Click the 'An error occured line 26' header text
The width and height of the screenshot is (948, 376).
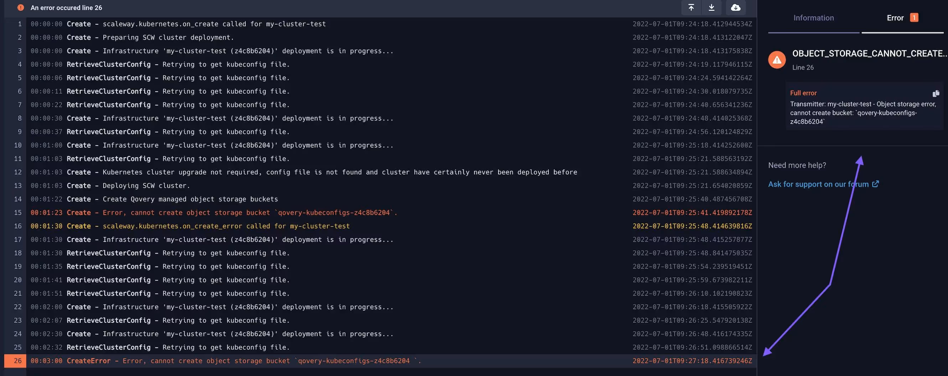(66, 7)
